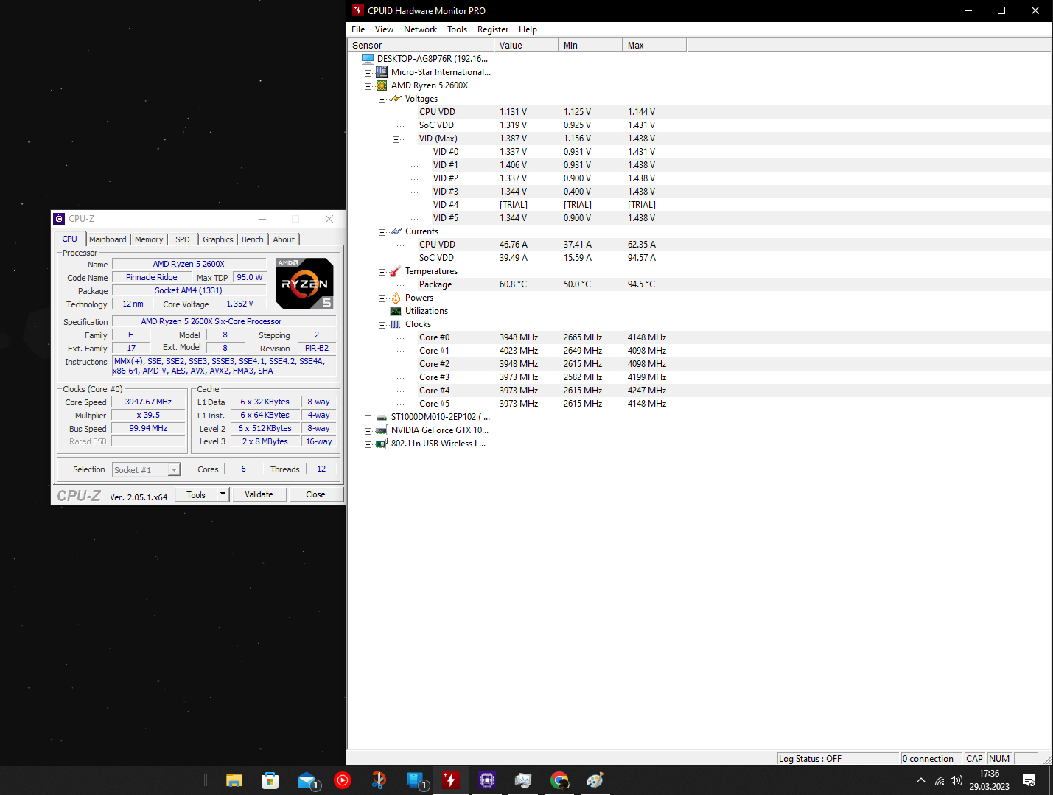Switch to the SPD tab in CPU-Z
The height and width of the screenshot is (795, 1053).
pyautogui.click(x=183, y=239)
